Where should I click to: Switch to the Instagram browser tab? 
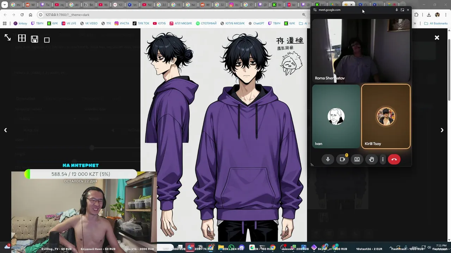(x=234, y=5)
